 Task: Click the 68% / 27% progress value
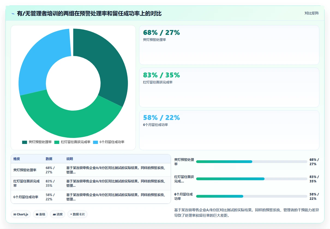314,162
